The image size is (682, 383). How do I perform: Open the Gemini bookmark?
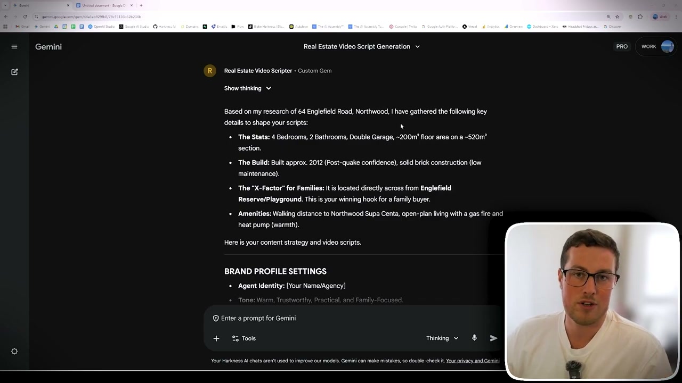(x=42, y=27)
